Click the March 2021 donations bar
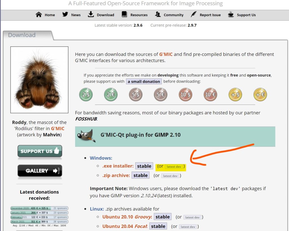This screenshot has height=231, width=289. click(x=39, y=222)
